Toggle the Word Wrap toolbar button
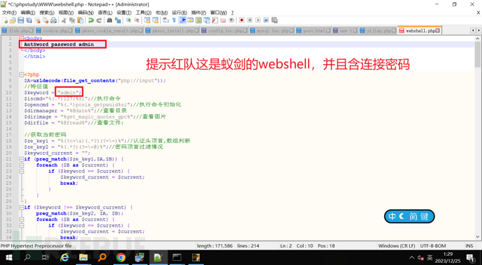 click(166, 20)
